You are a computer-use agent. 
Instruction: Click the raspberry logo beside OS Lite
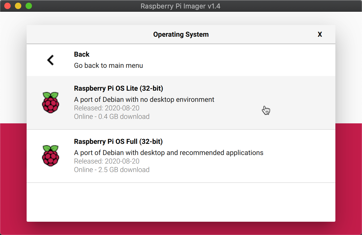coord(51,103)
